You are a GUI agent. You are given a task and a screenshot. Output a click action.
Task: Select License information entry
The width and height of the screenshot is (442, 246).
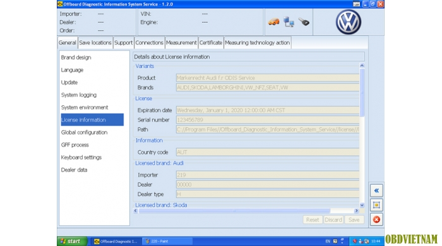pyautogui.click(x=92, y=120)
